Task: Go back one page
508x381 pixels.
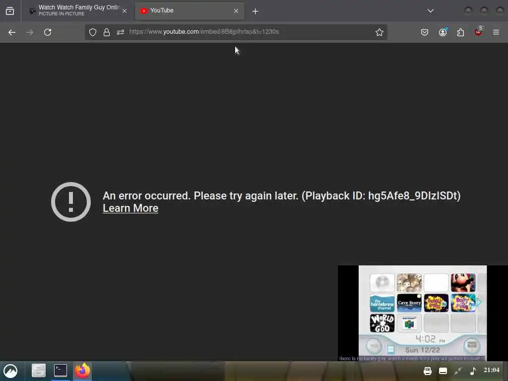Action: coord(12,32)
